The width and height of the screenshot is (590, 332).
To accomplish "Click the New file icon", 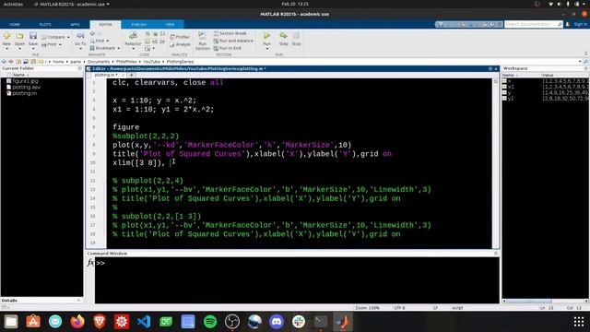I will (x=6, y=36).
